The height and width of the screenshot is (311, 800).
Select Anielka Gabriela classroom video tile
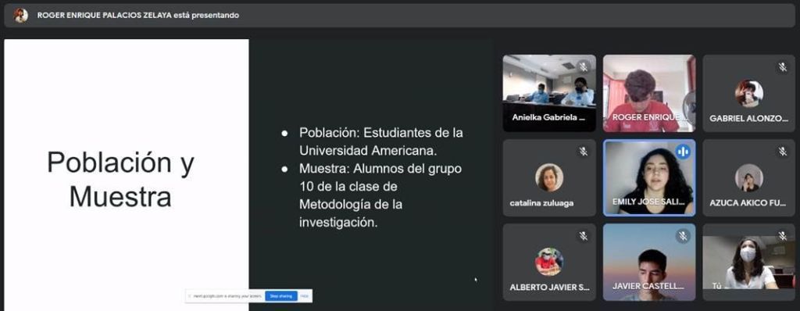click(x=549, y=94)
